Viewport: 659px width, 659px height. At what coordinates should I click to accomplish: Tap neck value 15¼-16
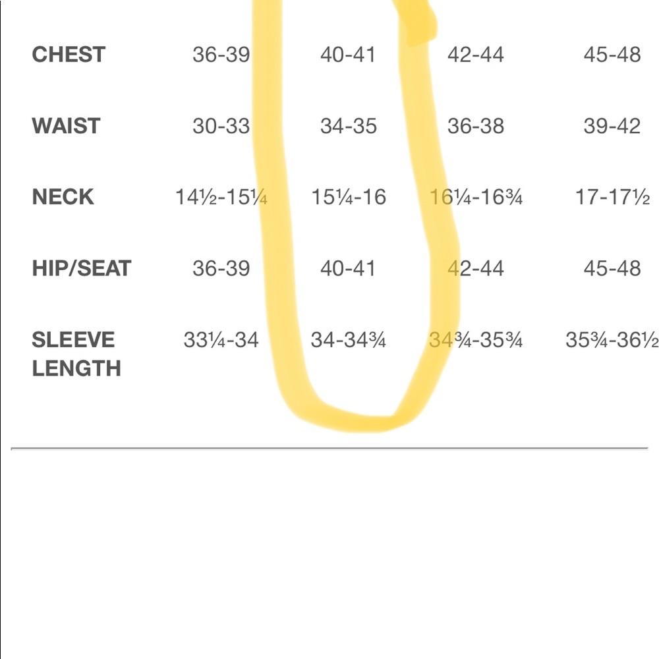point(348,197)
